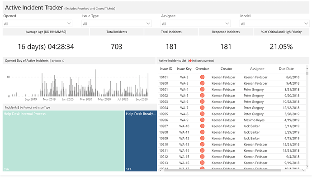Expand the Model dropdown chevron
This screenshot has width=312, height=178.
[x=306, y=24]
